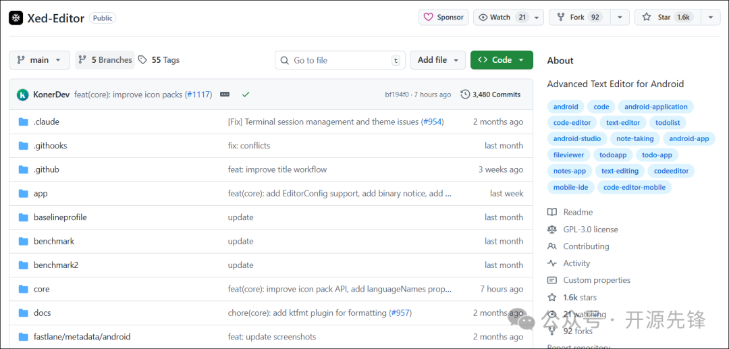Open the Contributing link
Screen dimensions: 729x349
coord(586,246)
